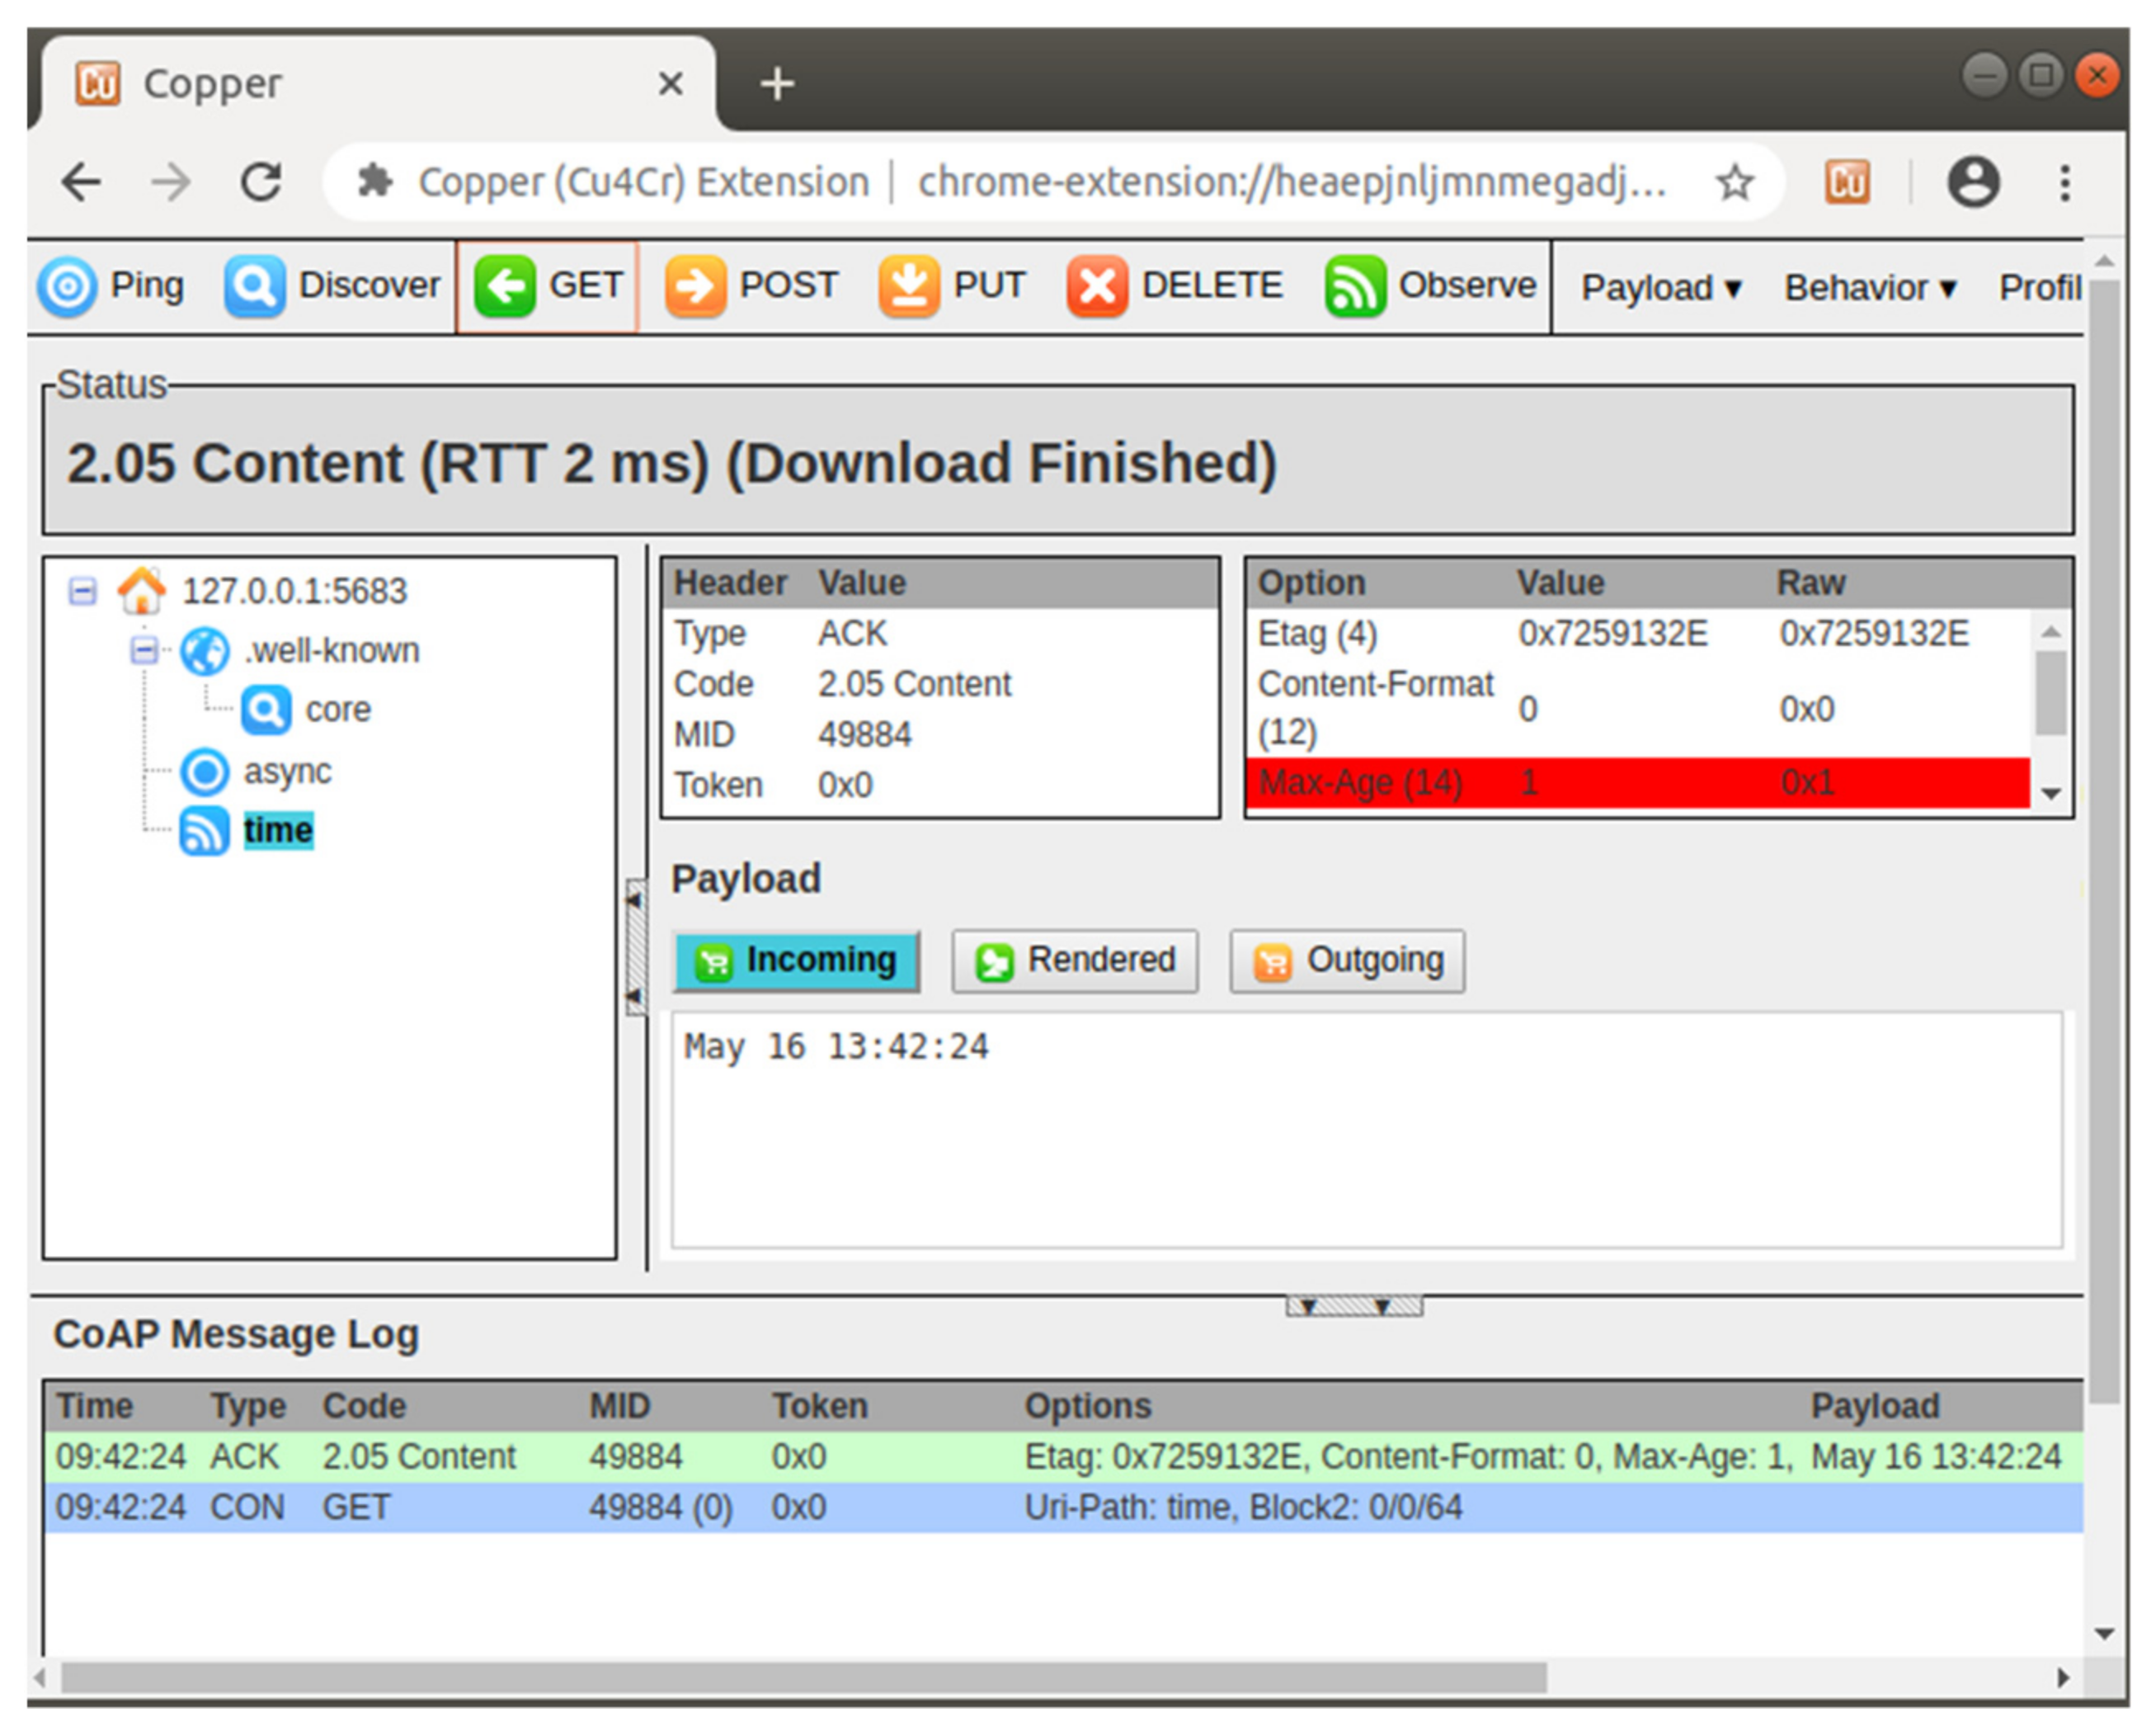Screen dimensions: 2156x1736
Task: Collapse the .well-known tree node
Action: [144, 651]
